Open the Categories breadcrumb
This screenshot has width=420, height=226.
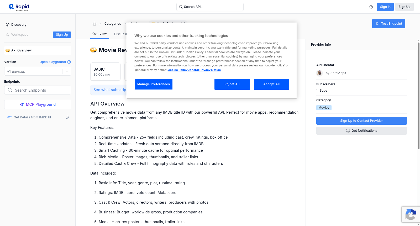[x=113, y=24]
